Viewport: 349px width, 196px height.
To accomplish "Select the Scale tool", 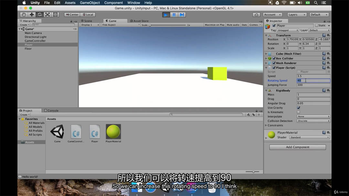I will (x=48, y=15).
